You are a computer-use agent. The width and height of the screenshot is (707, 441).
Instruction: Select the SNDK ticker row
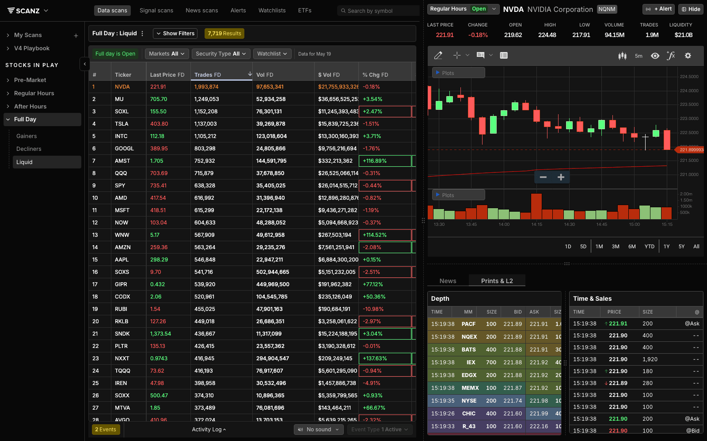[x=252, y=334]
